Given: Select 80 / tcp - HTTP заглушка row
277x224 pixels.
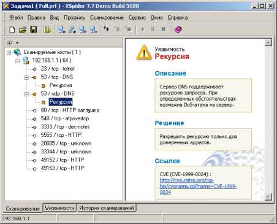Looking at the screenshot, I should 70,110.
